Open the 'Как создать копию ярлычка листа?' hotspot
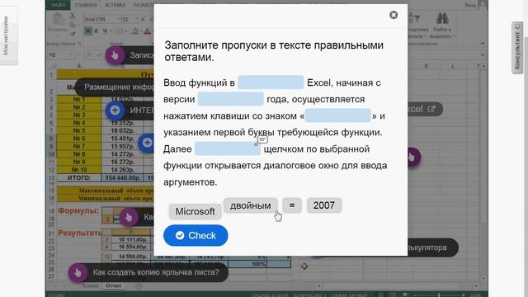Screen dimensions: 528x297 (156, 272)
